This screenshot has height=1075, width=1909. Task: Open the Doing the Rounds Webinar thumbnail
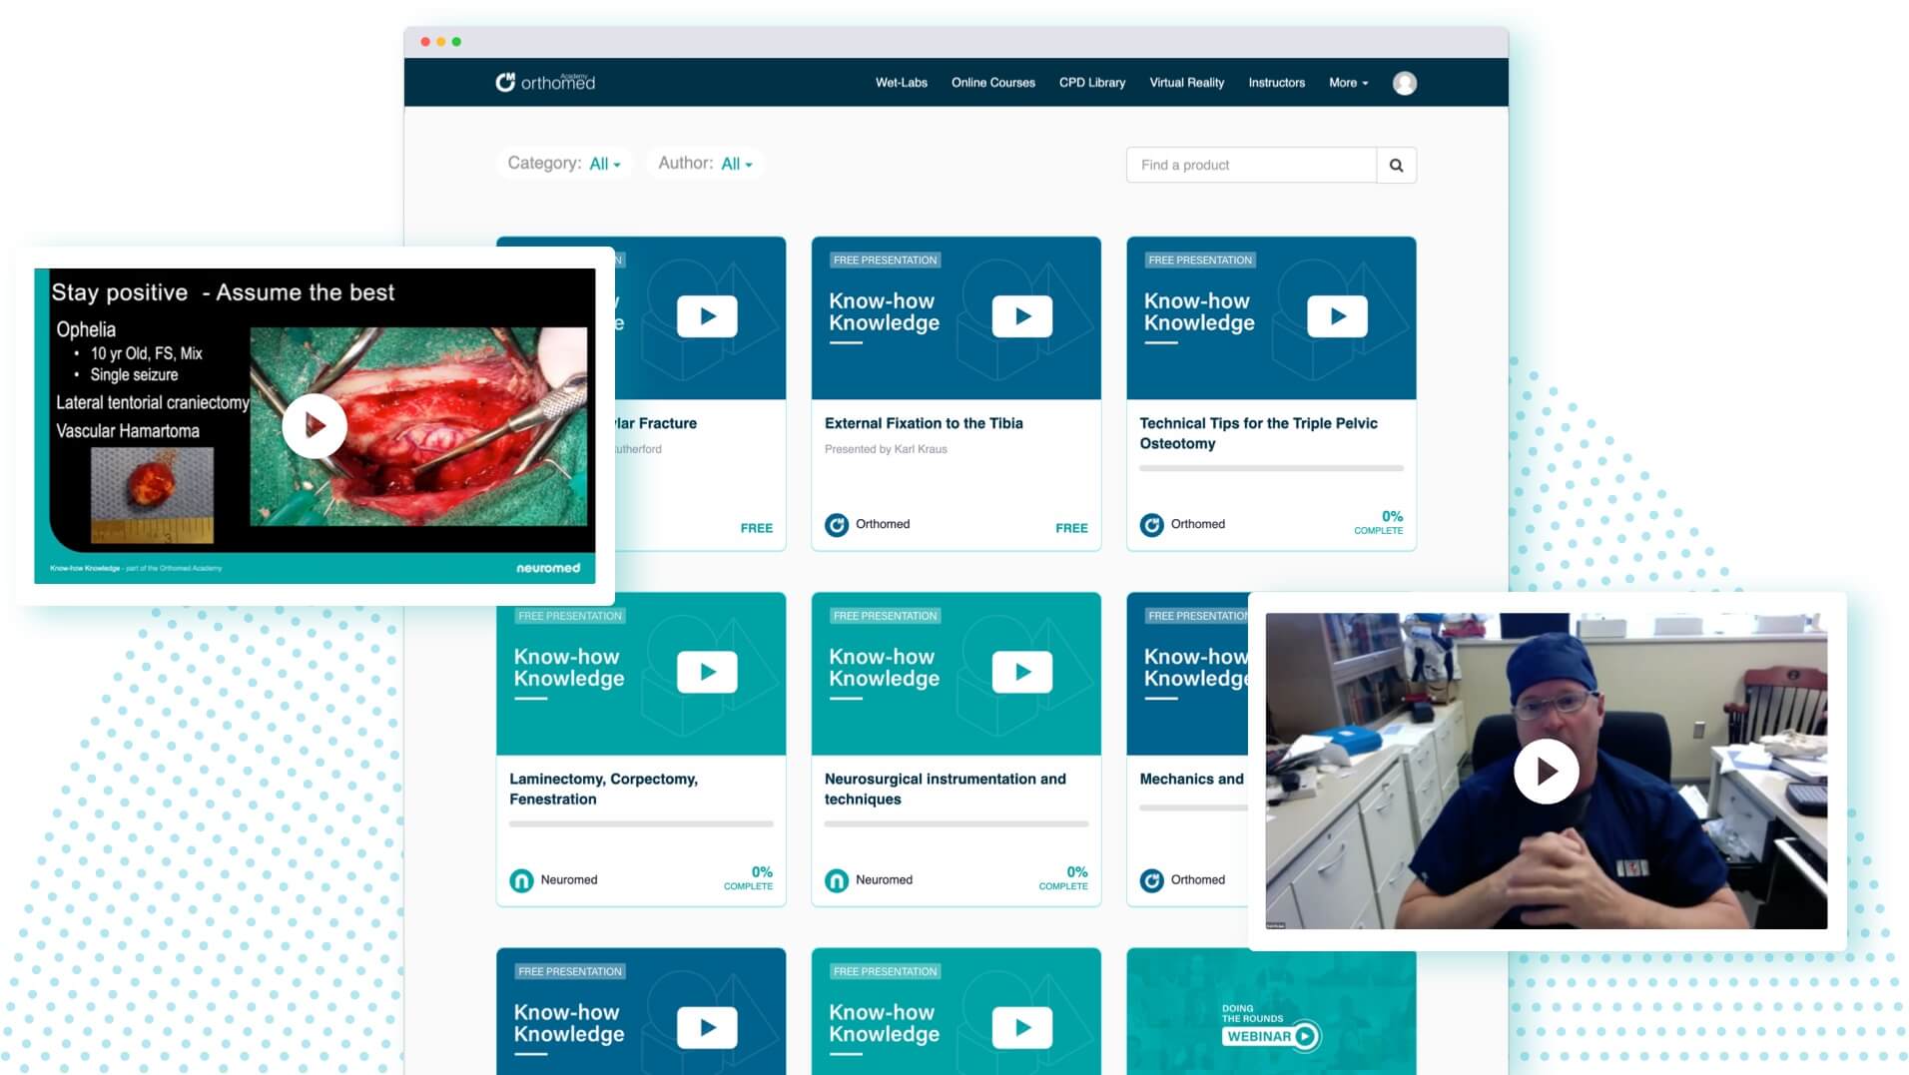click(x=1271, y=1011)
